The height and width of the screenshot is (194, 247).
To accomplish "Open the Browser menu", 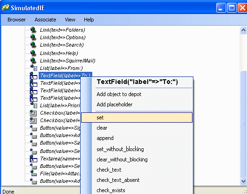I will tap(16, 20).
